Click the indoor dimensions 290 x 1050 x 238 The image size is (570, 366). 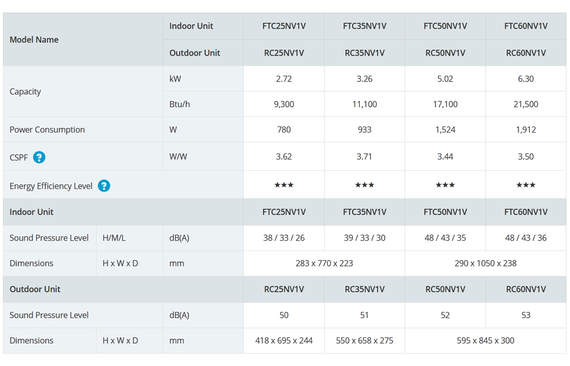click(486, 263)
